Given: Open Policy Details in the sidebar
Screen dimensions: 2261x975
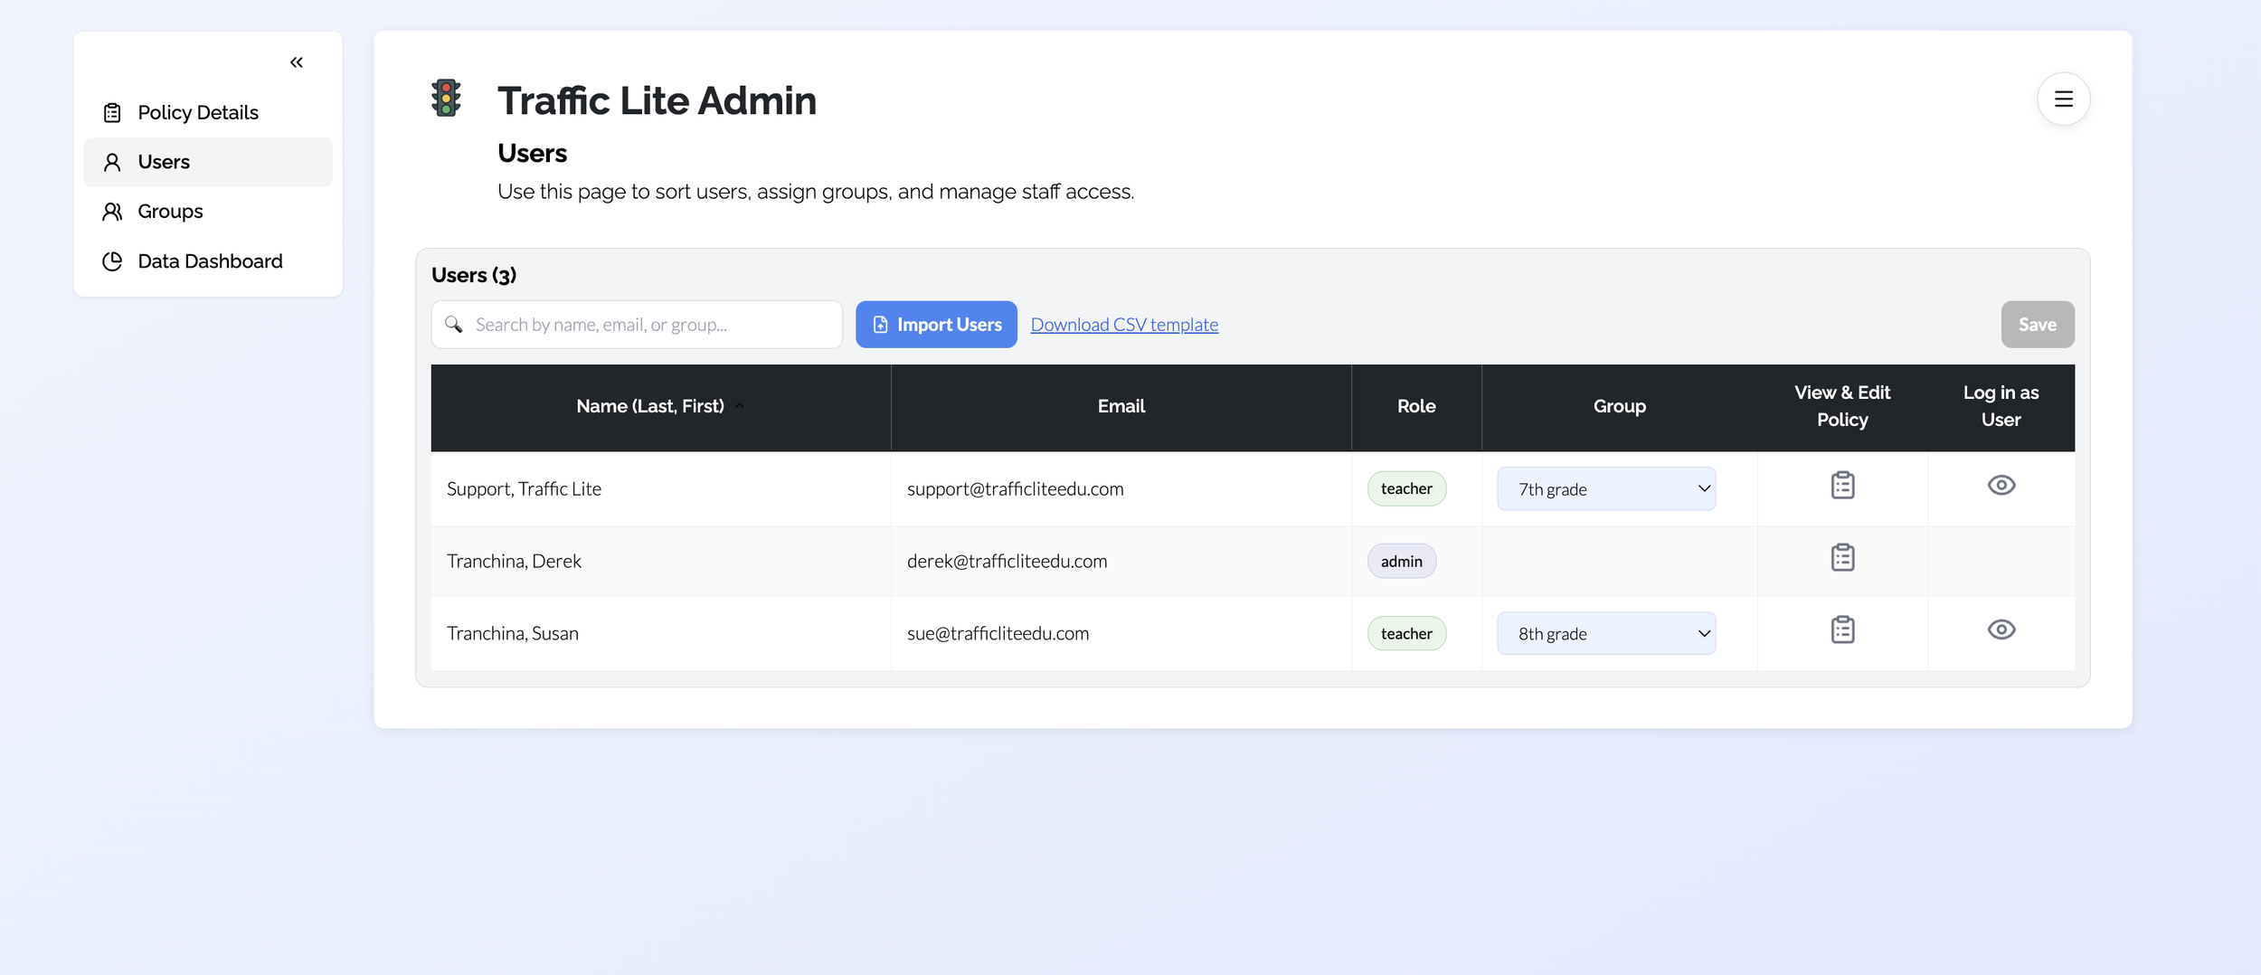Looking at the screenshot, I should click(208, 113).
